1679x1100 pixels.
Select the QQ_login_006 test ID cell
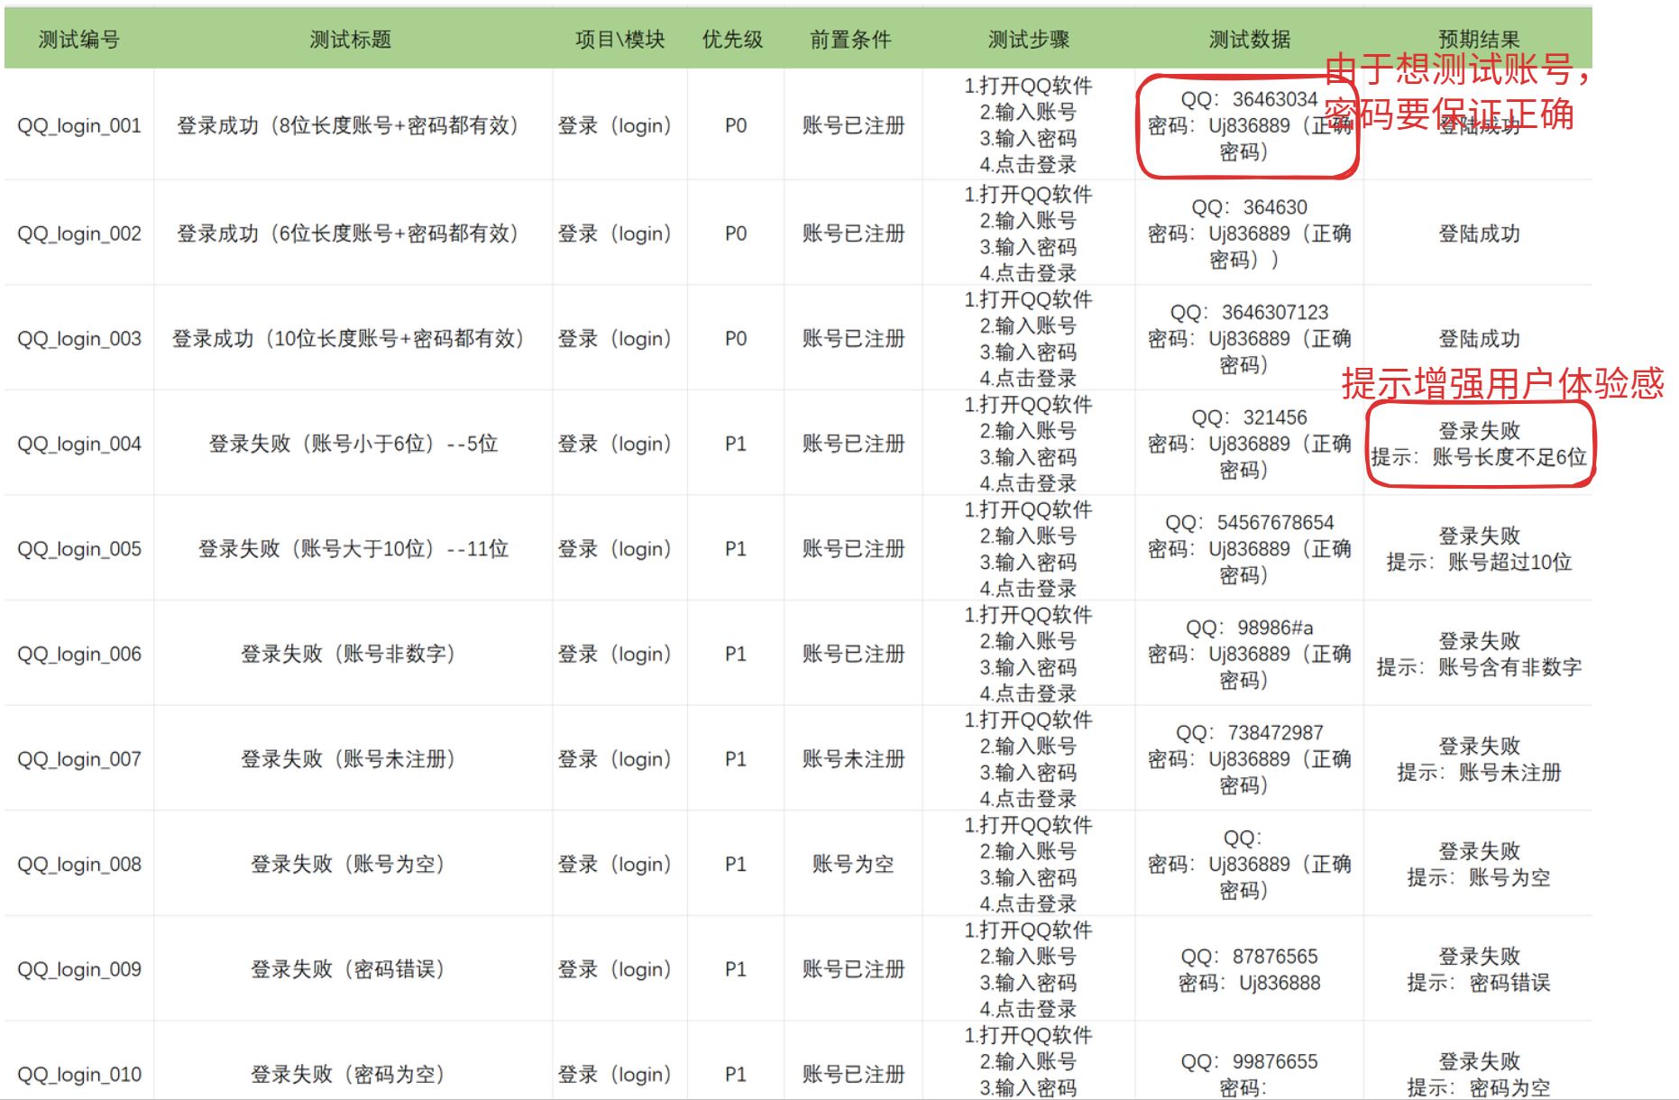79,654
